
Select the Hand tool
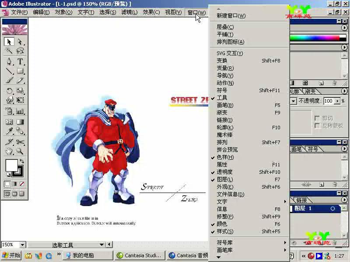(x=9, y=151)
